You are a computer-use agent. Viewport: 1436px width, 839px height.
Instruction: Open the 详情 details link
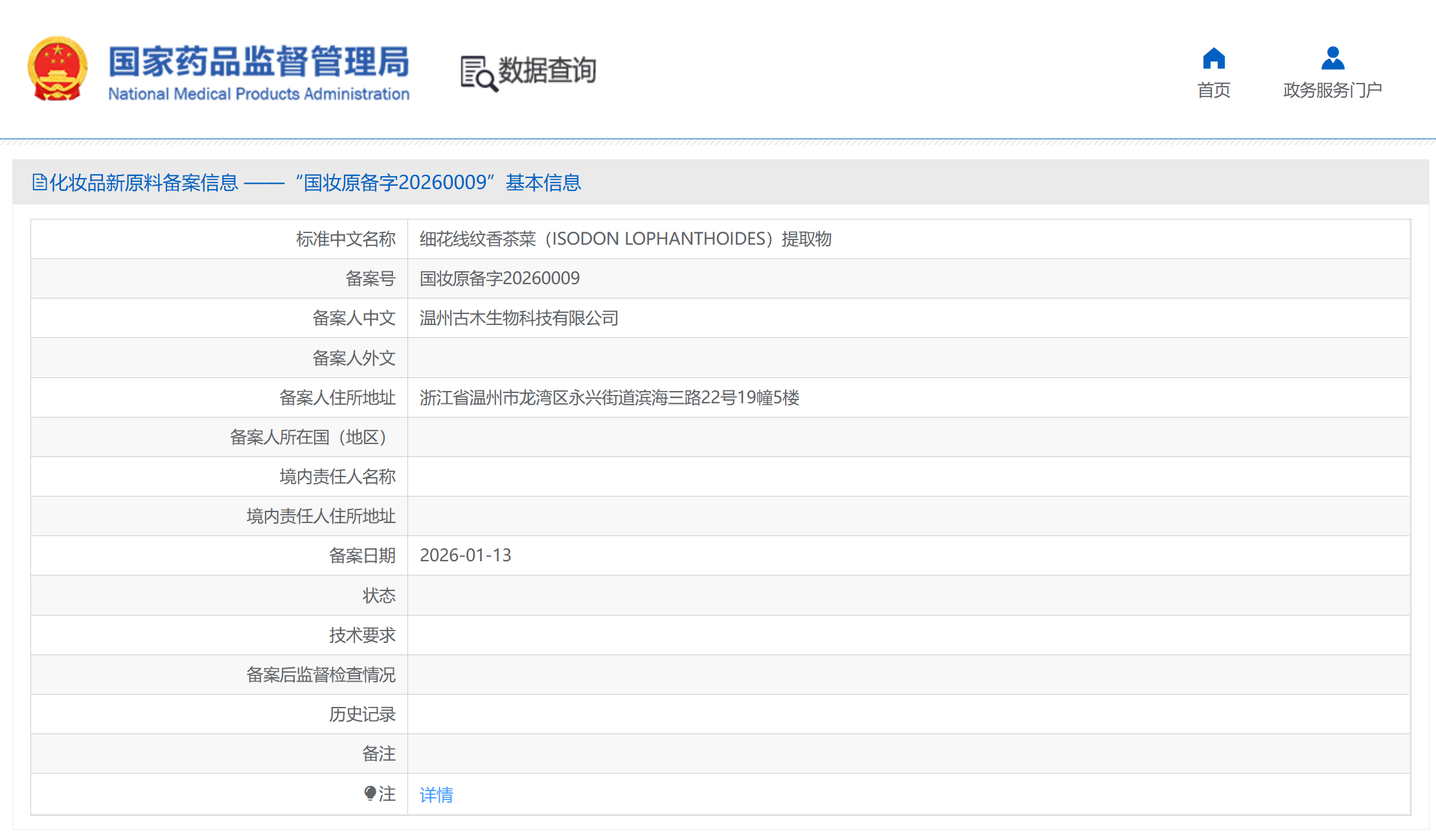pos(436,794)
